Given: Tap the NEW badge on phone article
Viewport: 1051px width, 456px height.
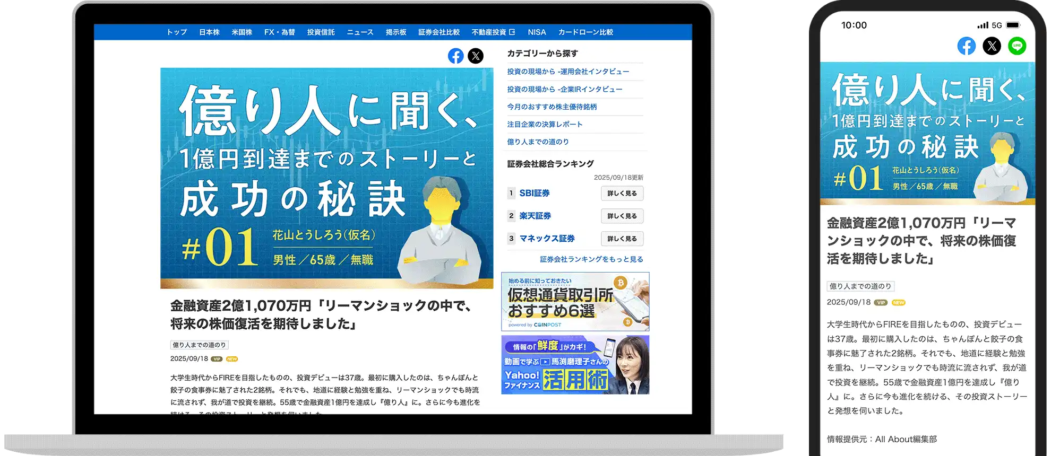Looking at the screenshot, I should [x=898, y=303].
